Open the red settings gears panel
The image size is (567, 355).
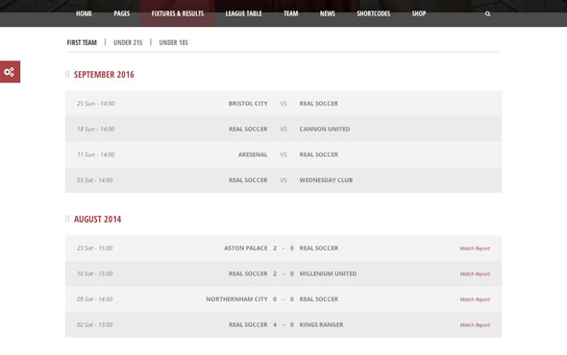tap(11, 72)
